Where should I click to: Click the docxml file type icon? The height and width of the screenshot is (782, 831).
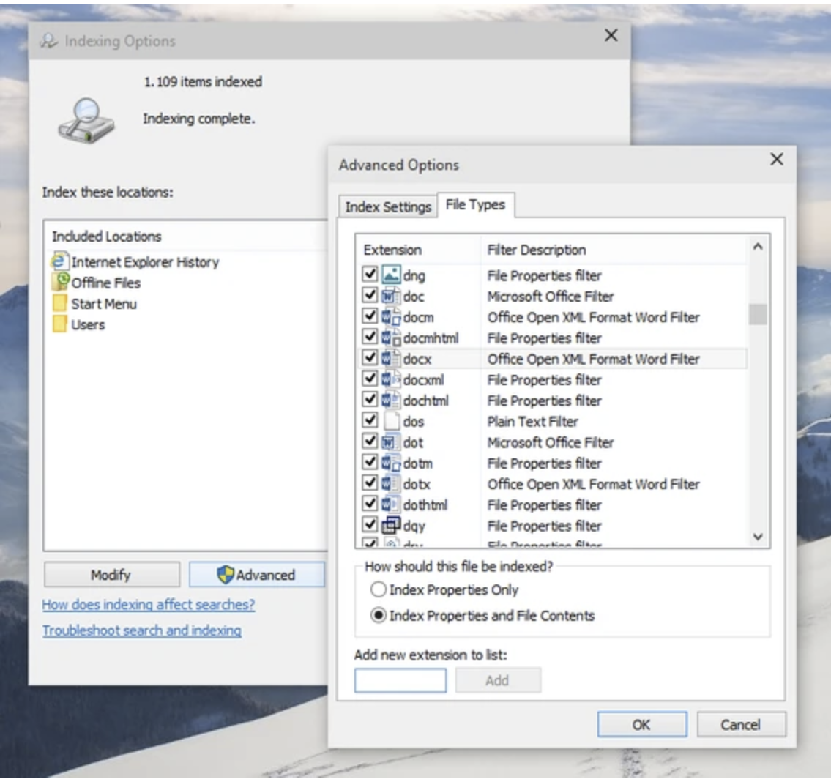pos(391,379)
